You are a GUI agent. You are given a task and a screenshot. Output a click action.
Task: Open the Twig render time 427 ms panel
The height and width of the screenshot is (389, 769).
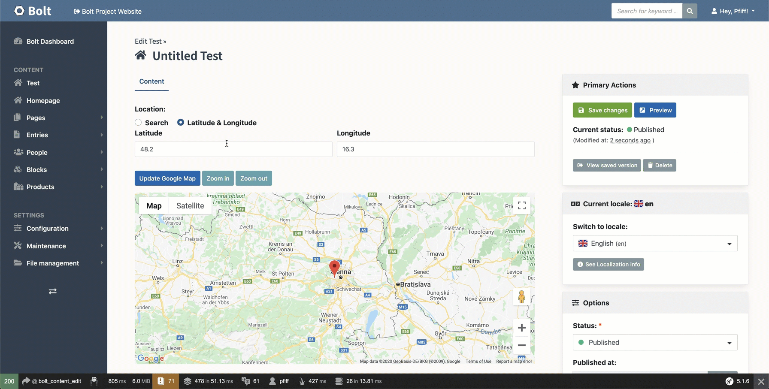(312, 381)
